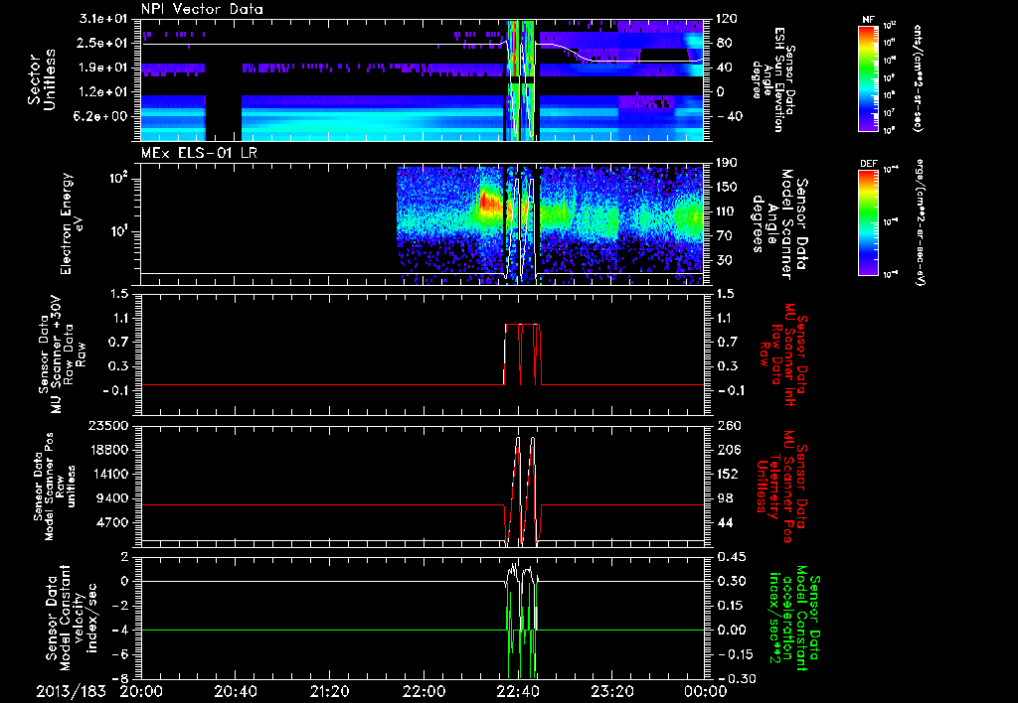
Task: Click the black data gap in the NPI panel
Action: pos(224,117)
